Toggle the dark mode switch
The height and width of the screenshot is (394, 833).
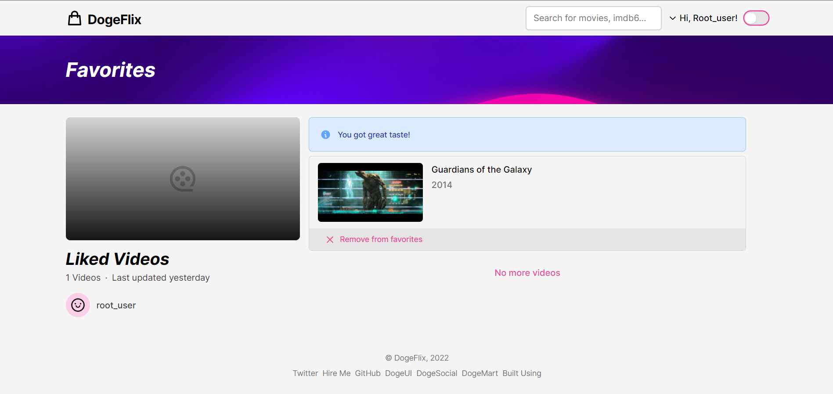point(756,18)
